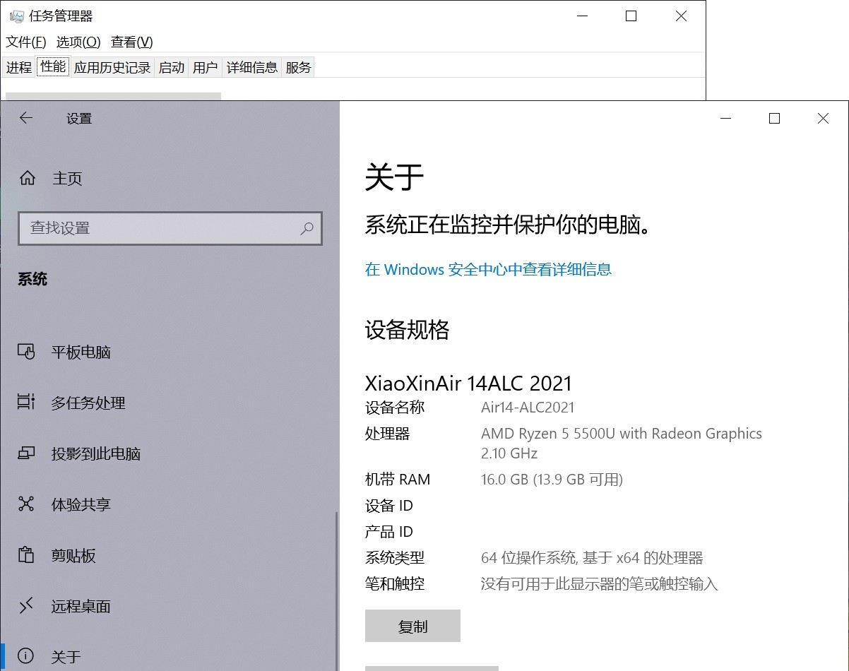Open the 查看(V) menu in Task Manager
The height and width of the screenshot is (671, 849).
pos(132,42)
